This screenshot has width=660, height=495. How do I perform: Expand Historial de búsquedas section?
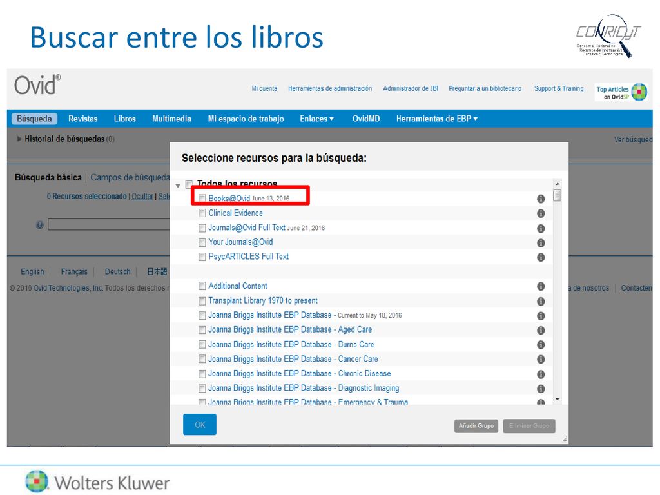(x=19, y=139)
